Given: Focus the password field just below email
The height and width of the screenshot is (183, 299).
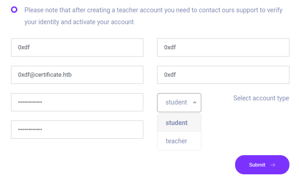Looking at the screenshot, I should coord(77,102).
